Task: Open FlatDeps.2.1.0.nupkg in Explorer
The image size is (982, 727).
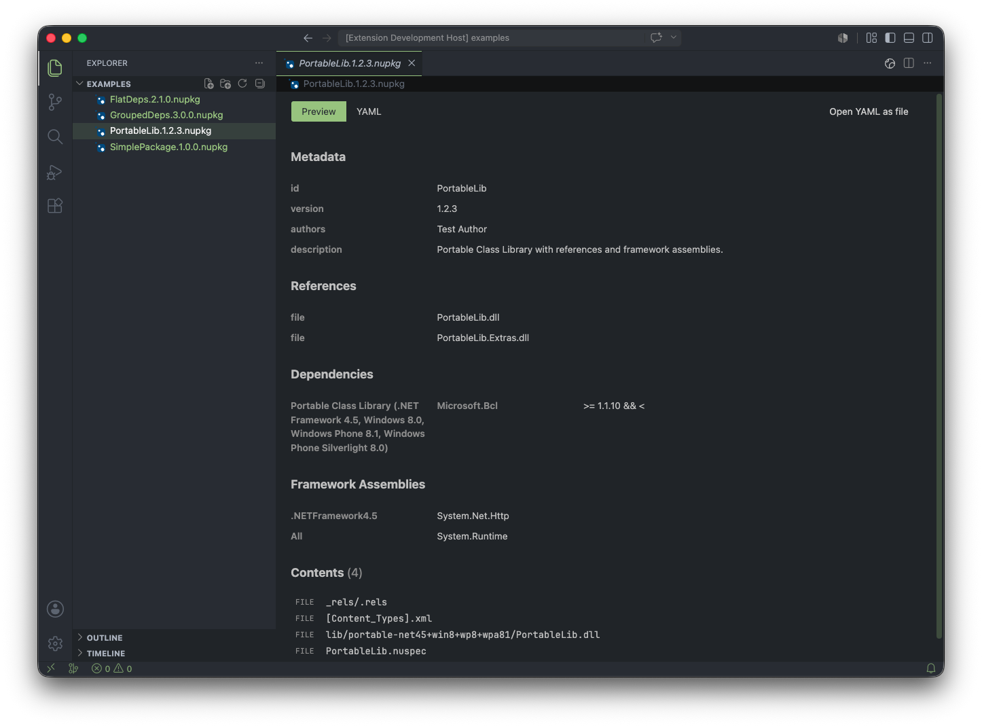Action: (x=155, y=99)
